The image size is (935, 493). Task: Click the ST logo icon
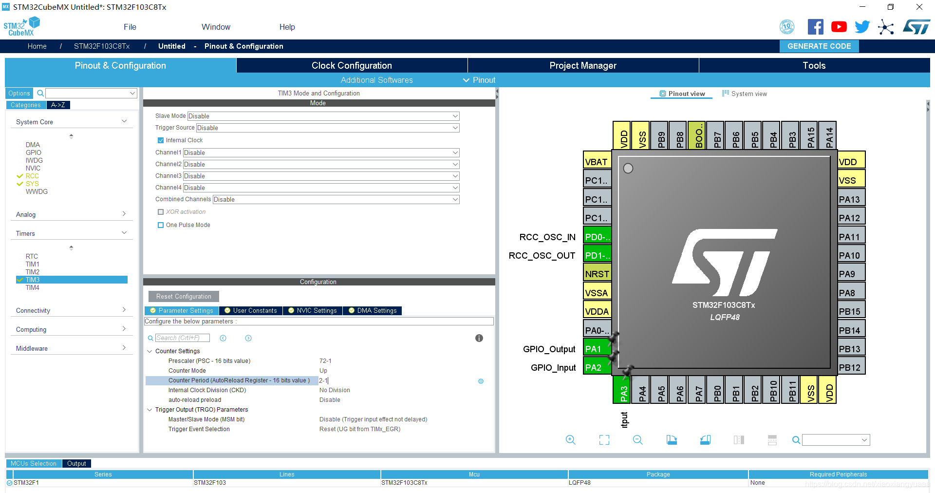(x=916, y=27)
